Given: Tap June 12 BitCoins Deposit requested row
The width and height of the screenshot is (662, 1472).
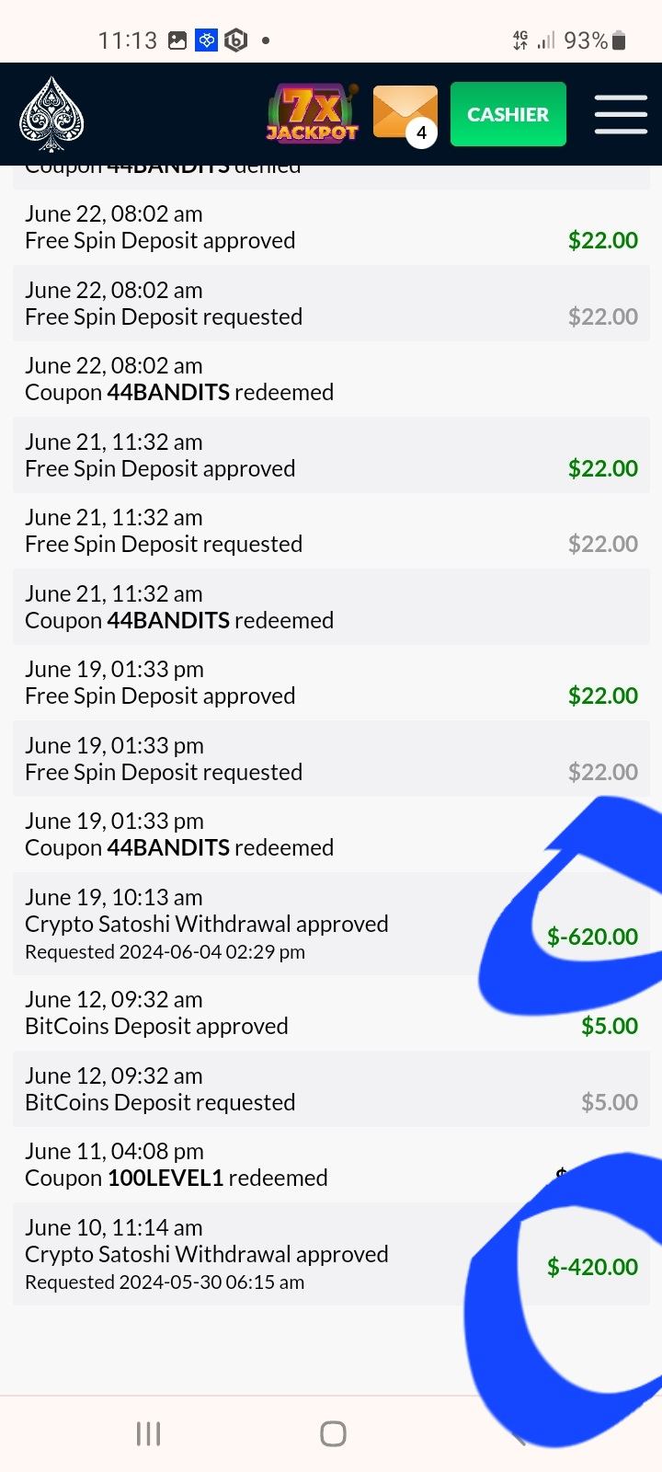Looking at the screenshot, I should tap(276, 1089).
